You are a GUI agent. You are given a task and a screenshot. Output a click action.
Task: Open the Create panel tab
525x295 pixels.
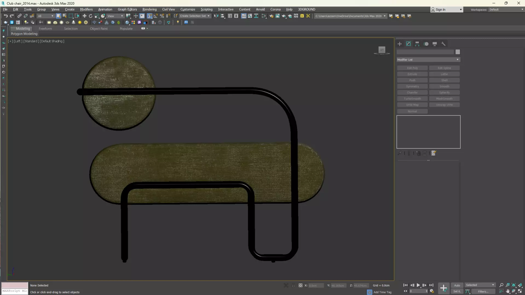pos(400,44)
